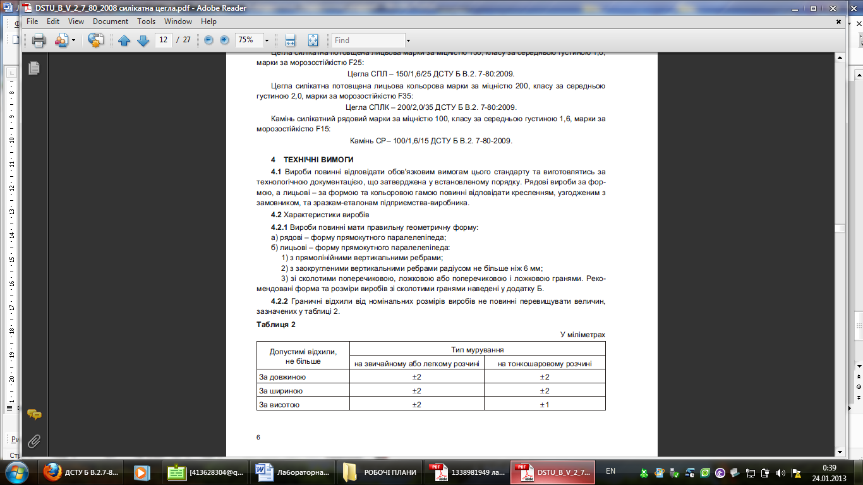Click the display monitor tray icon
863x485 pixels.
point(751,473)
